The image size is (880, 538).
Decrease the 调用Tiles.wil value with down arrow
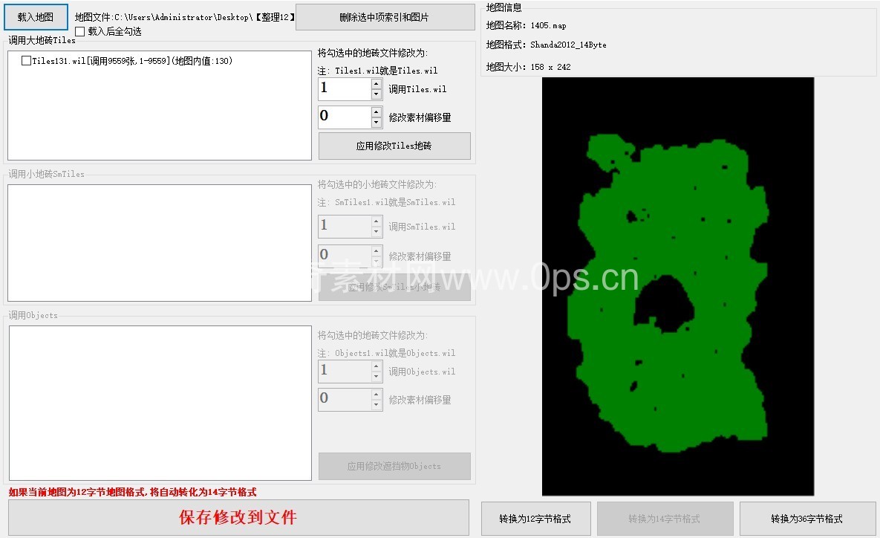pos(377,94)
